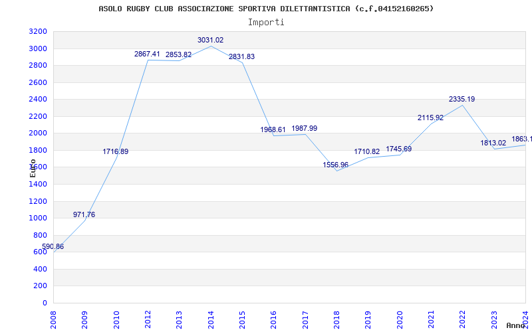Click the 1813.02 value label
Screen dimensions: 532x332
[x=493, y=143]
